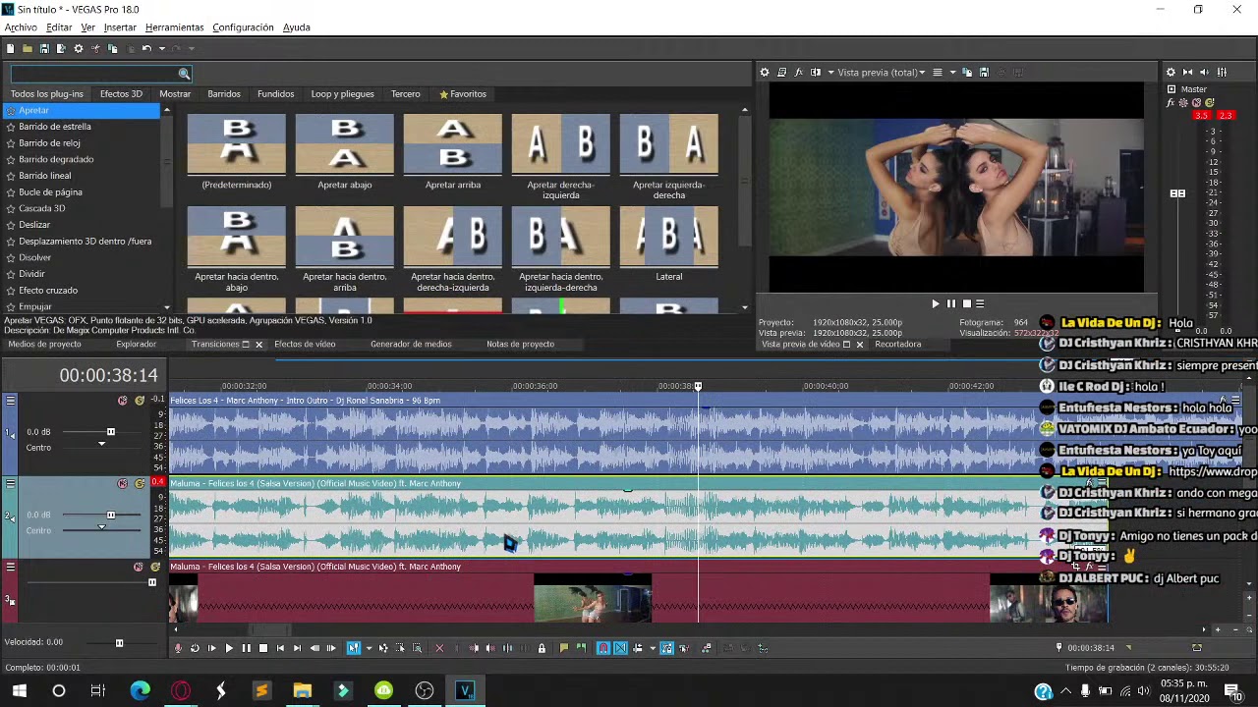Open the Generador de medios tab
Image resolution: width=1258 pixels, height=707 pixels.
pyautogui.click(x=411, y=345)
